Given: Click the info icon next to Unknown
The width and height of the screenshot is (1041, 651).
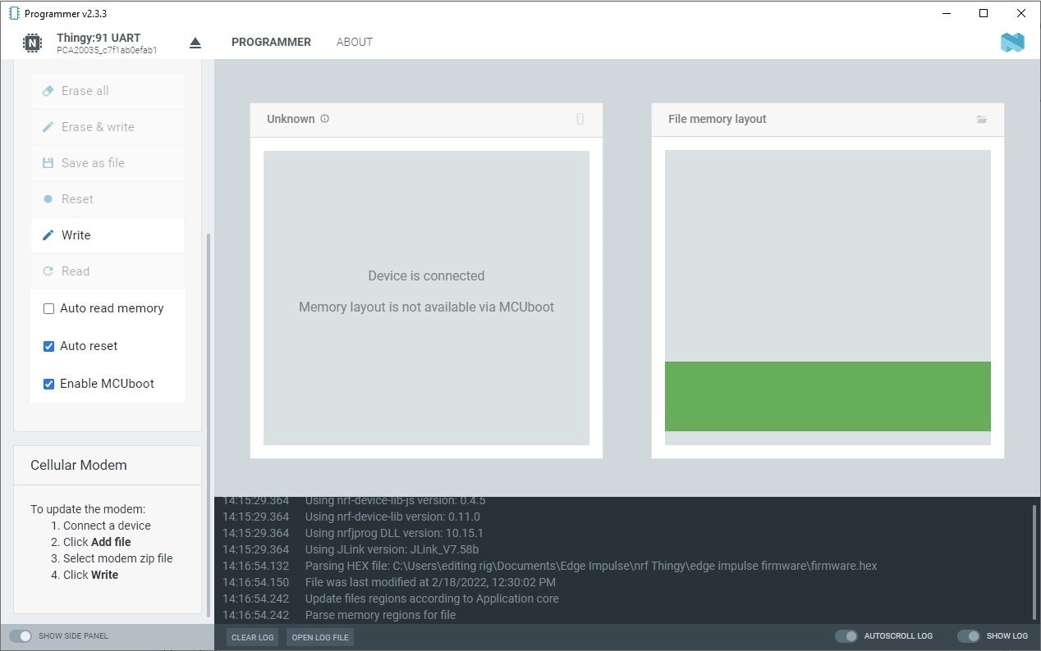Looking at the screenshot, I should click(324, 119).
